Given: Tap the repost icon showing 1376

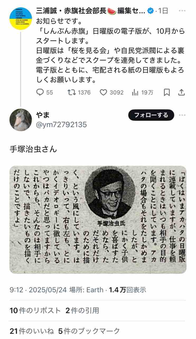Looking at the screenshot, I should click(x=71, y=92).
